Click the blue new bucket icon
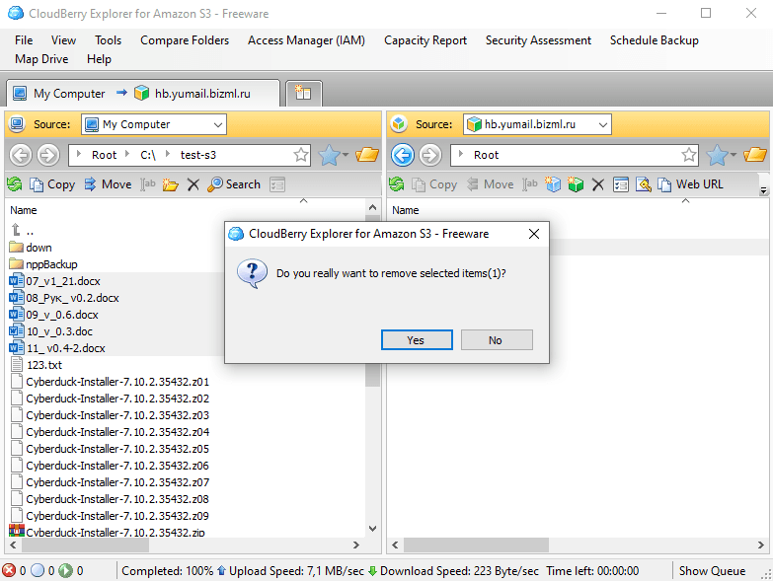The width and height of the screenshot is (773, 581). pos(553,184)
